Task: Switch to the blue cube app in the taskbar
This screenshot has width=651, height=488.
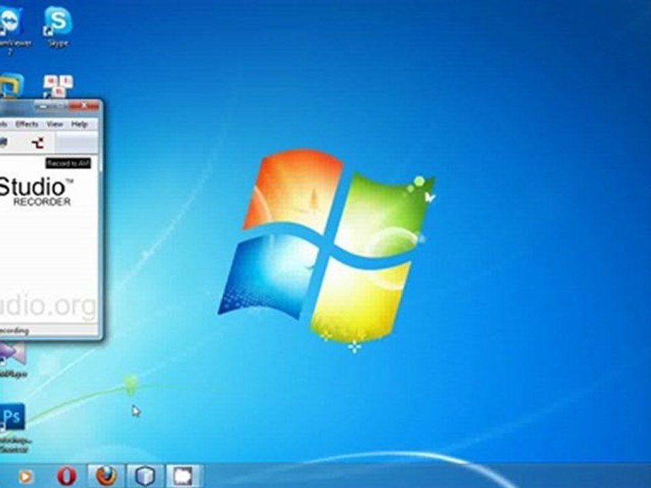Action: pyautogui.click(x=145, y=476)
